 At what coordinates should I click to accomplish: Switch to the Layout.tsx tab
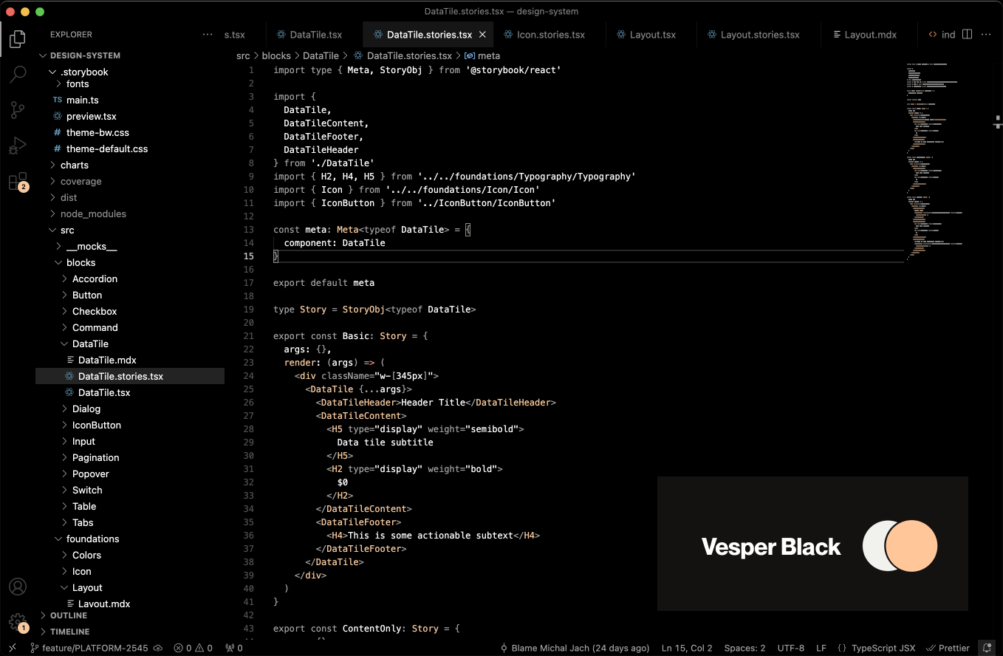(x=652, y=35)
